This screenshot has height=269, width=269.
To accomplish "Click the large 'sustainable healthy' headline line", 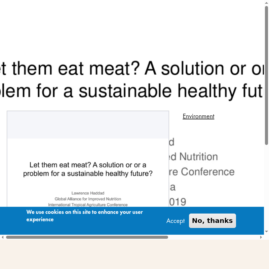I will click(131, 91).
